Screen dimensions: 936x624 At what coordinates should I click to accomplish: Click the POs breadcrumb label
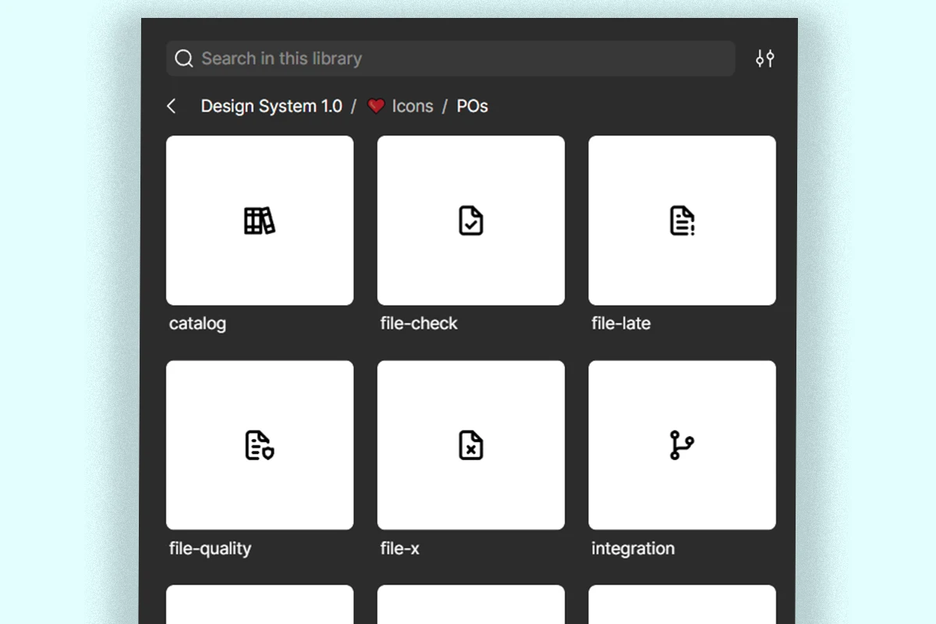click(x=473, y=106)
